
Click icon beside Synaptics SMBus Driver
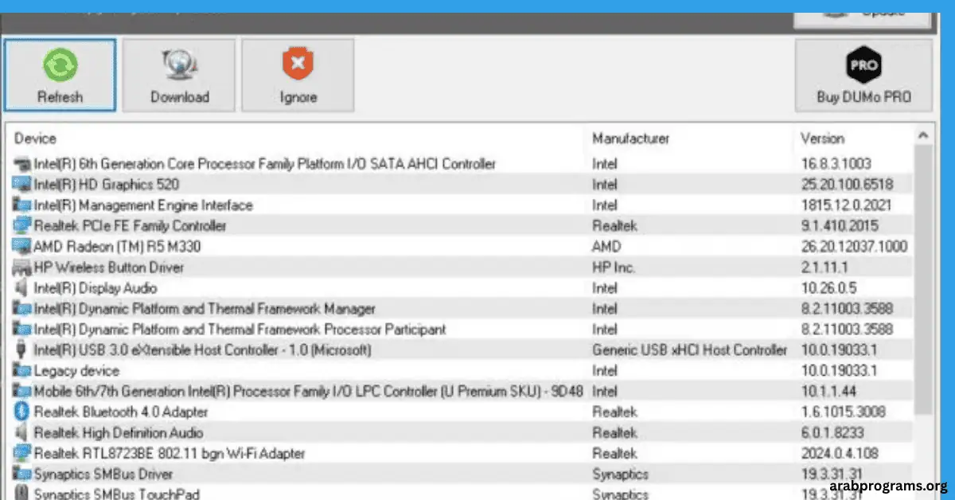point(21,475)
